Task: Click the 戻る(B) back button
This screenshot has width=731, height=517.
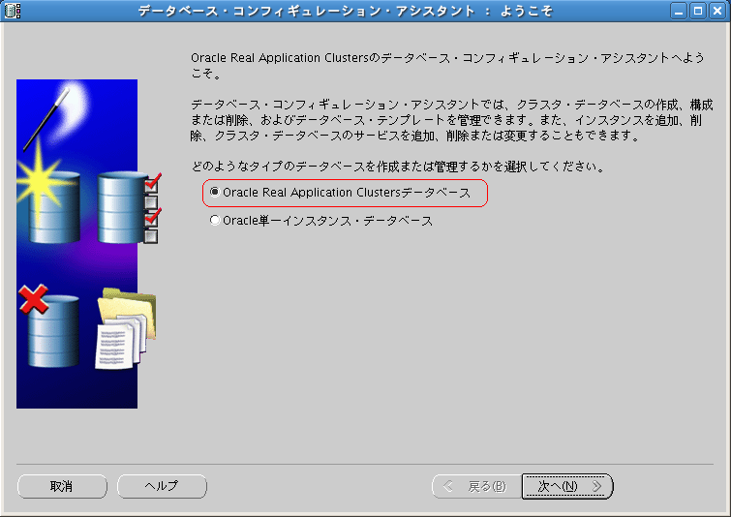Action: [x=476, y=486]
